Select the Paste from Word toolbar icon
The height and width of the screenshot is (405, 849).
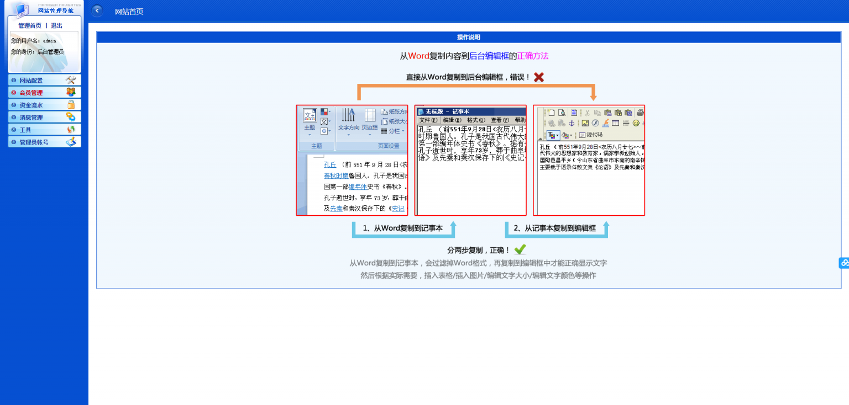628,113
